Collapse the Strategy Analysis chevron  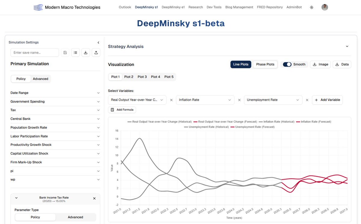point(347,47)
